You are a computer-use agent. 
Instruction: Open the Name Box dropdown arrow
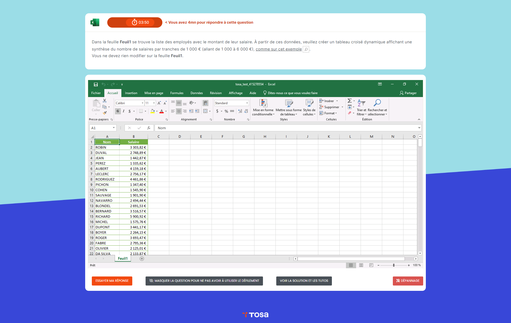(x=114, y=128)
